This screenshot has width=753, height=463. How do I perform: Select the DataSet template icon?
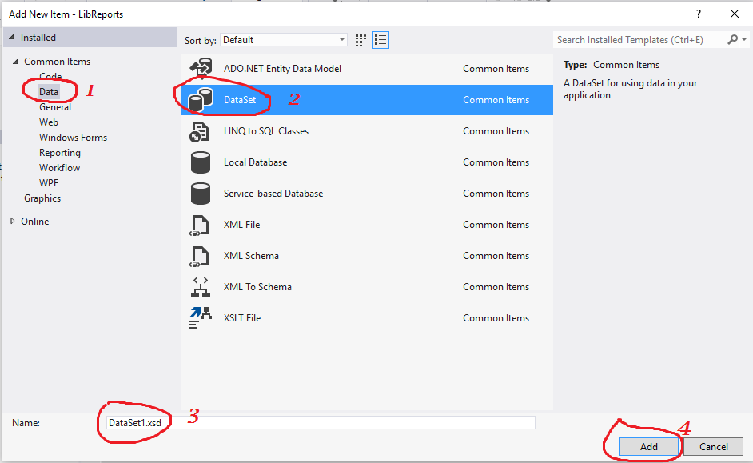click(x=201, y=99)
